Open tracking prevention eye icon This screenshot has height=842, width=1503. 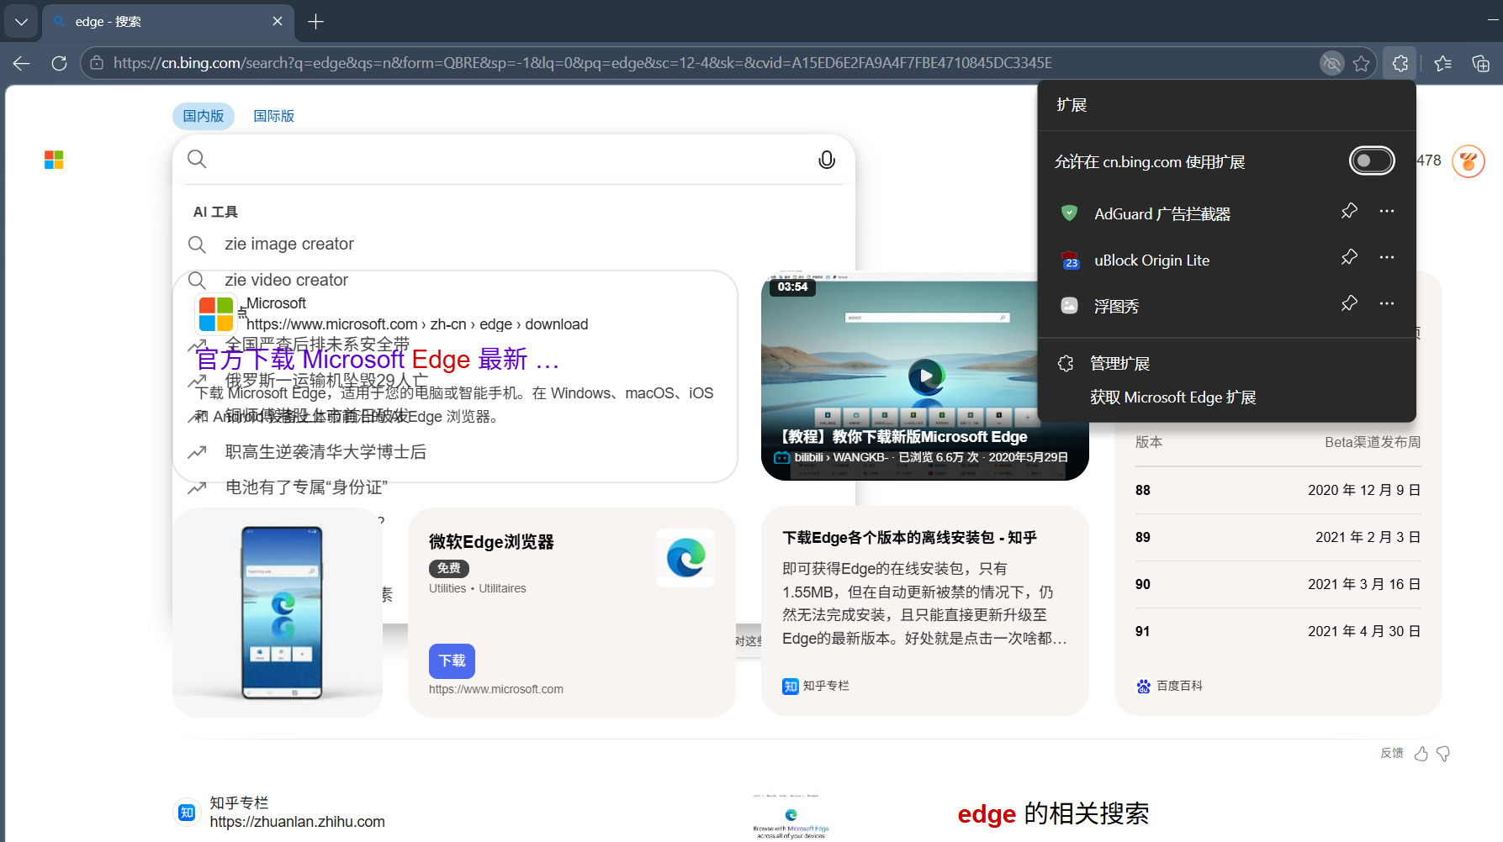[1331, 63]
